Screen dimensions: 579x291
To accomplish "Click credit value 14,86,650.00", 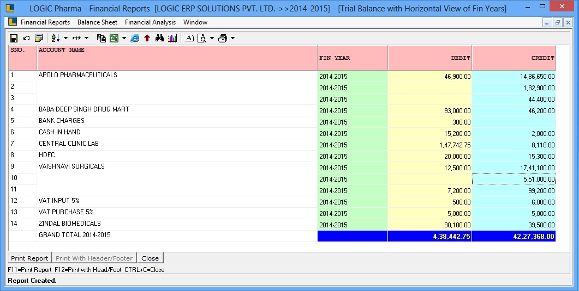I will pyautogui.click(x=538, y=77).
